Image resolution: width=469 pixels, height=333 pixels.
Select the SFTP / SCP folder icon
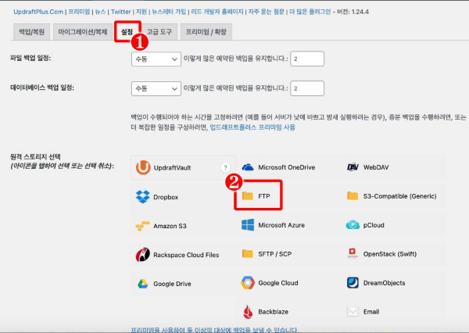[247, 254]
